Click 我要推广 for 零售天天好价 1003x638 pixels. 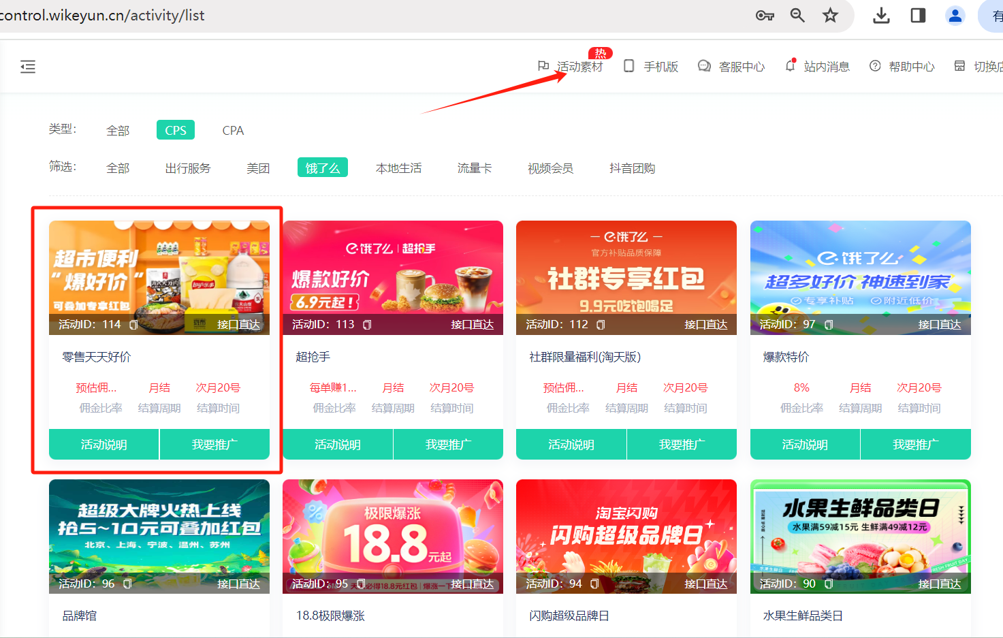click(215, 445)
